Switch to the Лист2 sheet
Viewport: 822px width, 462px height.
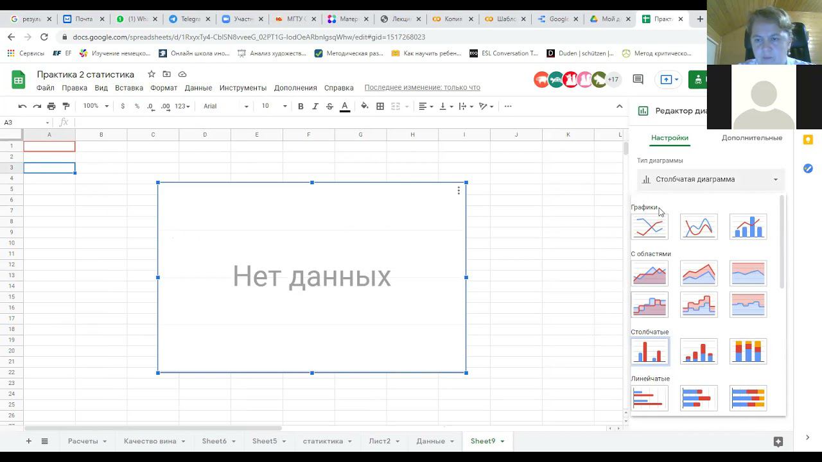[x=380, y=441]
